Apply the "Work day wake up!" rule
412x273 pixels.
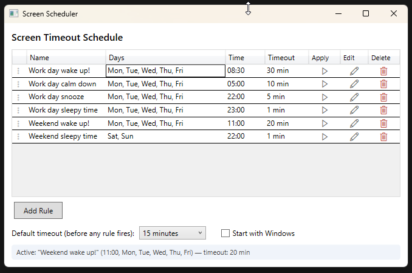[x=324, y=71]
